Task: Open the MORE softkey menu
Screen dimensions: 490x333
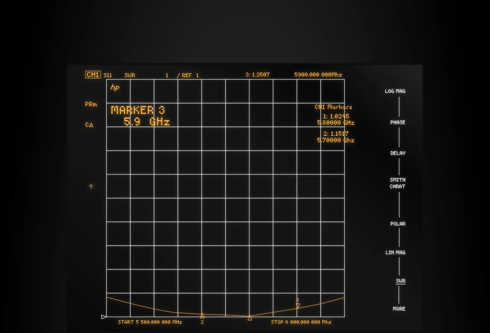Action: point(399,308)
